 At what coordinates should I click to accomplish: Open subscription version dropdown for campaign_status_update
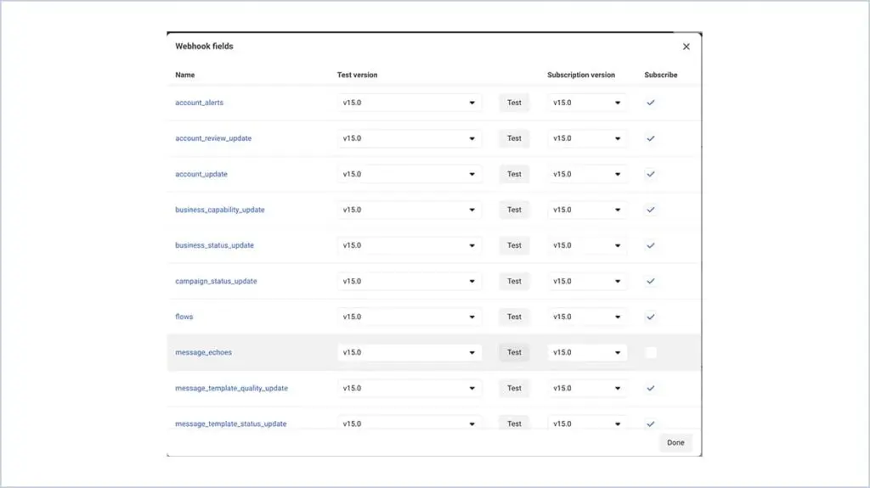pyautogui.click(x=587, y=281)
